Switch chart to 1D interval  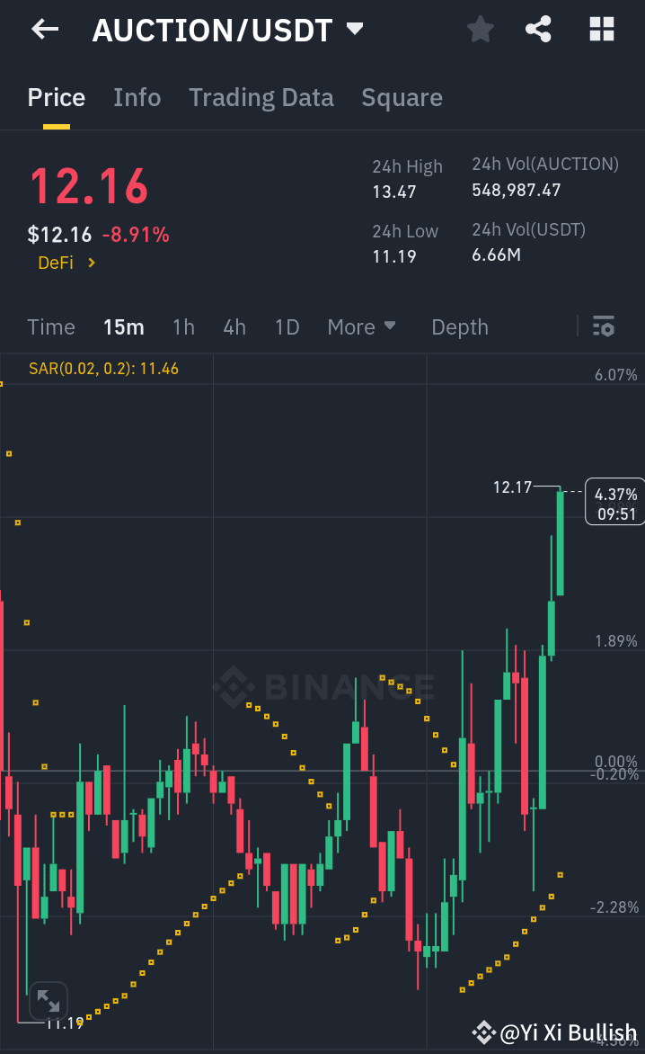coord(287,326)
